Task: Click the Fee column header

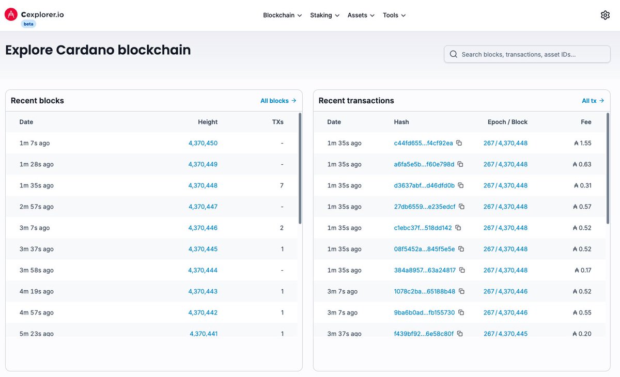Action: (x=586, y=122)
